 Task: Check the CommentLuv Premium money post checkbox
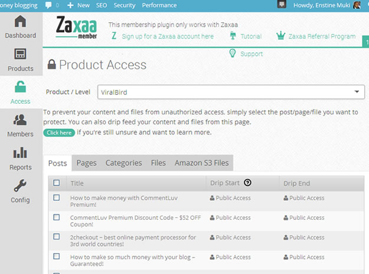point(57,197)
